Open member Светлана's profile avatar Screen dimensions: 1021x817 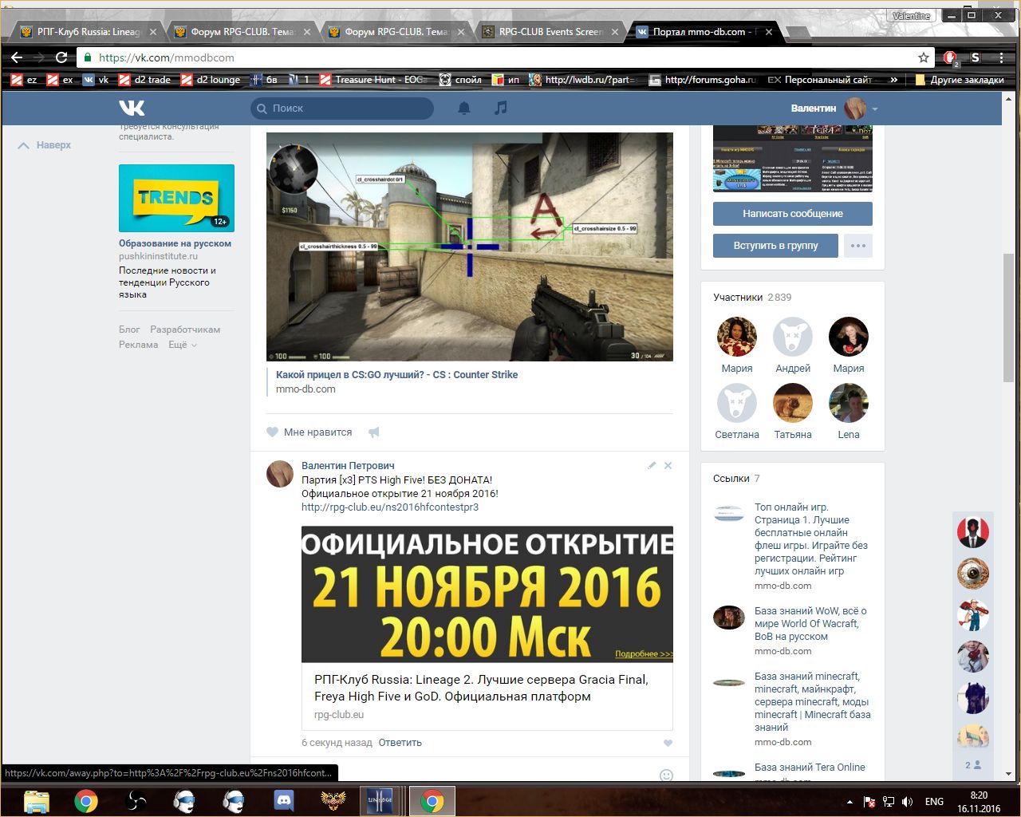pos(737,403)
